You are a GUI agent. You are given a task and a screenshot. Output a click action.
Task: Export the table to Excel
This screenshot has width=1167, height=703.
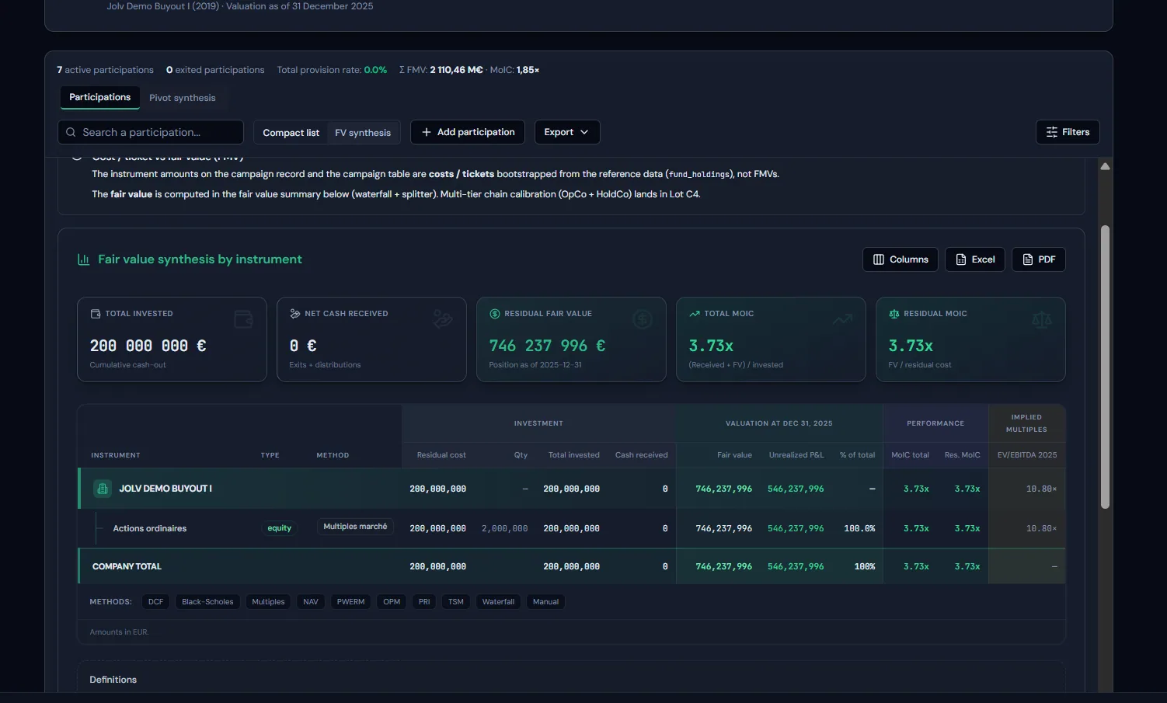[975, 259]
